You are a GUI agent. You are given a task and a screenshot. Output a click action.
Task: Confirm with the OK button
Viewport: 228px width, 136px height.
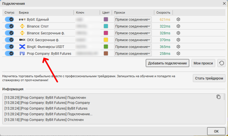pos(216,131)
